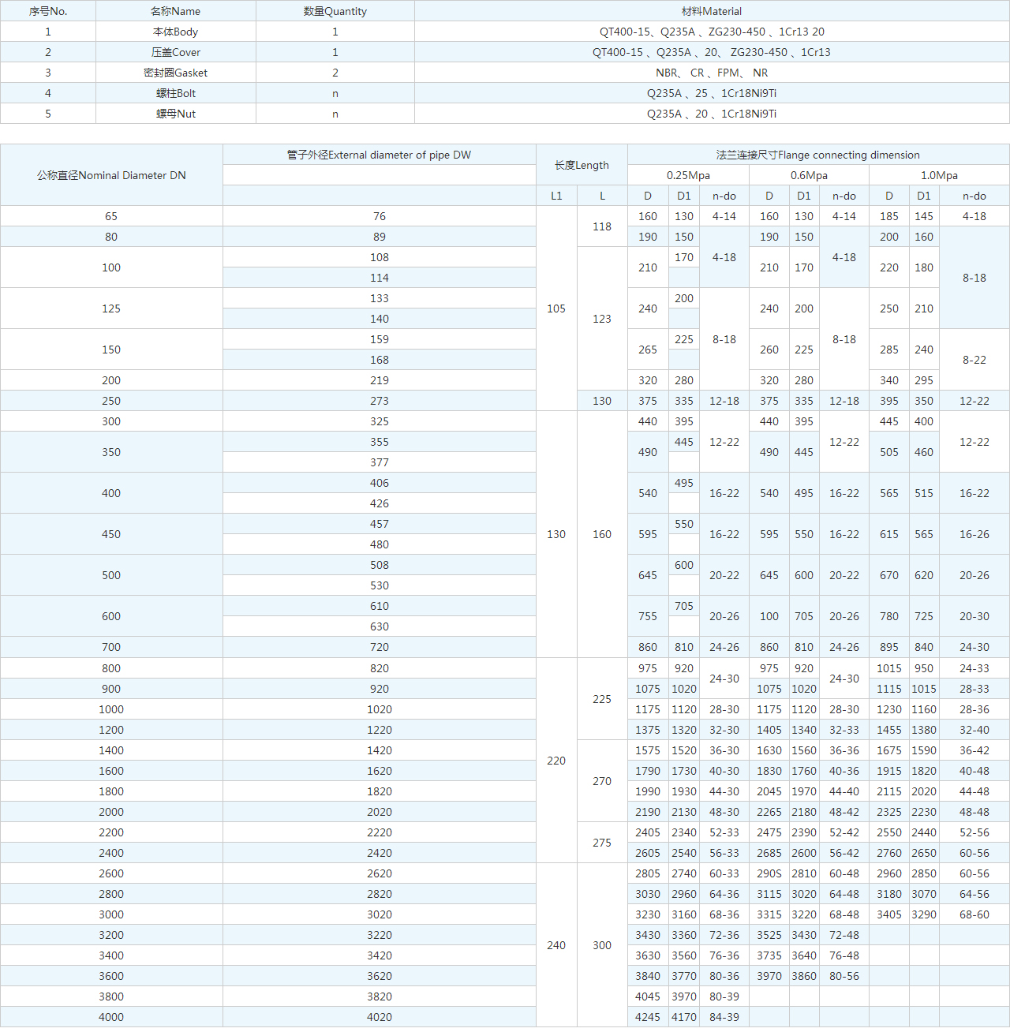
Task: Click the L1 sub-header cell
Action: [x=556, y=196]
